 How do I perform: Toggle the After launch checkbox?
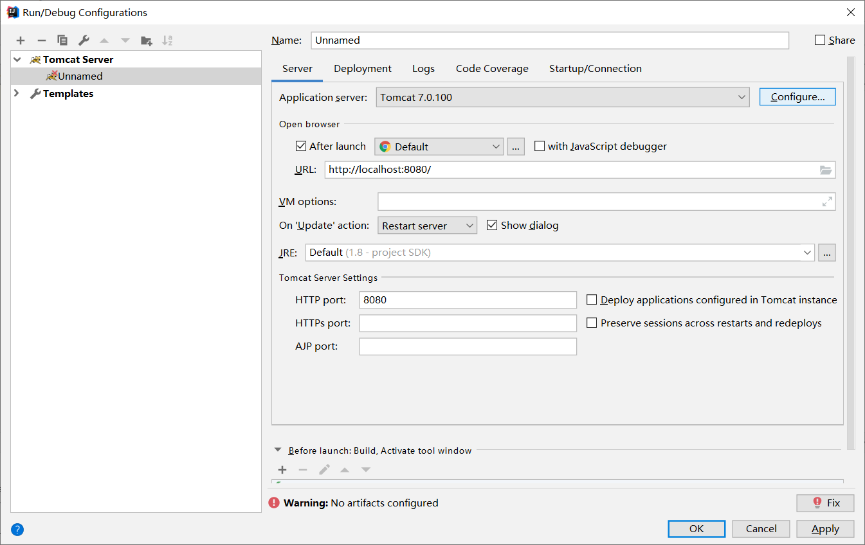coord(301,146)
